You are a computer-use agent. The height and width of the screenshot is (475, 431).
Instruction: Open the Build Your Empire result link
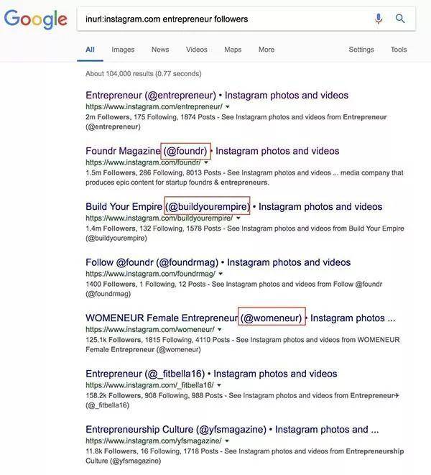tap(234, 207)
